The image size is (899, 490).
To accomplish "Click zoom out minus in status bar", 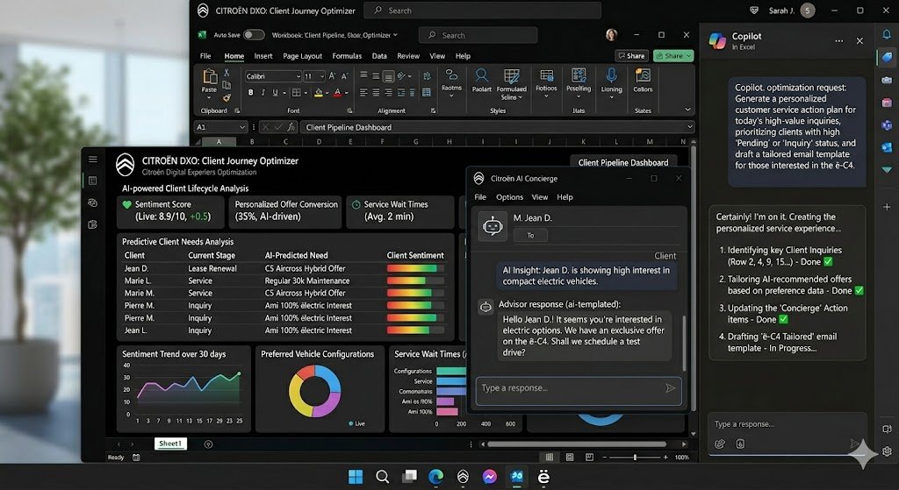I will click(x=604, y=458).
